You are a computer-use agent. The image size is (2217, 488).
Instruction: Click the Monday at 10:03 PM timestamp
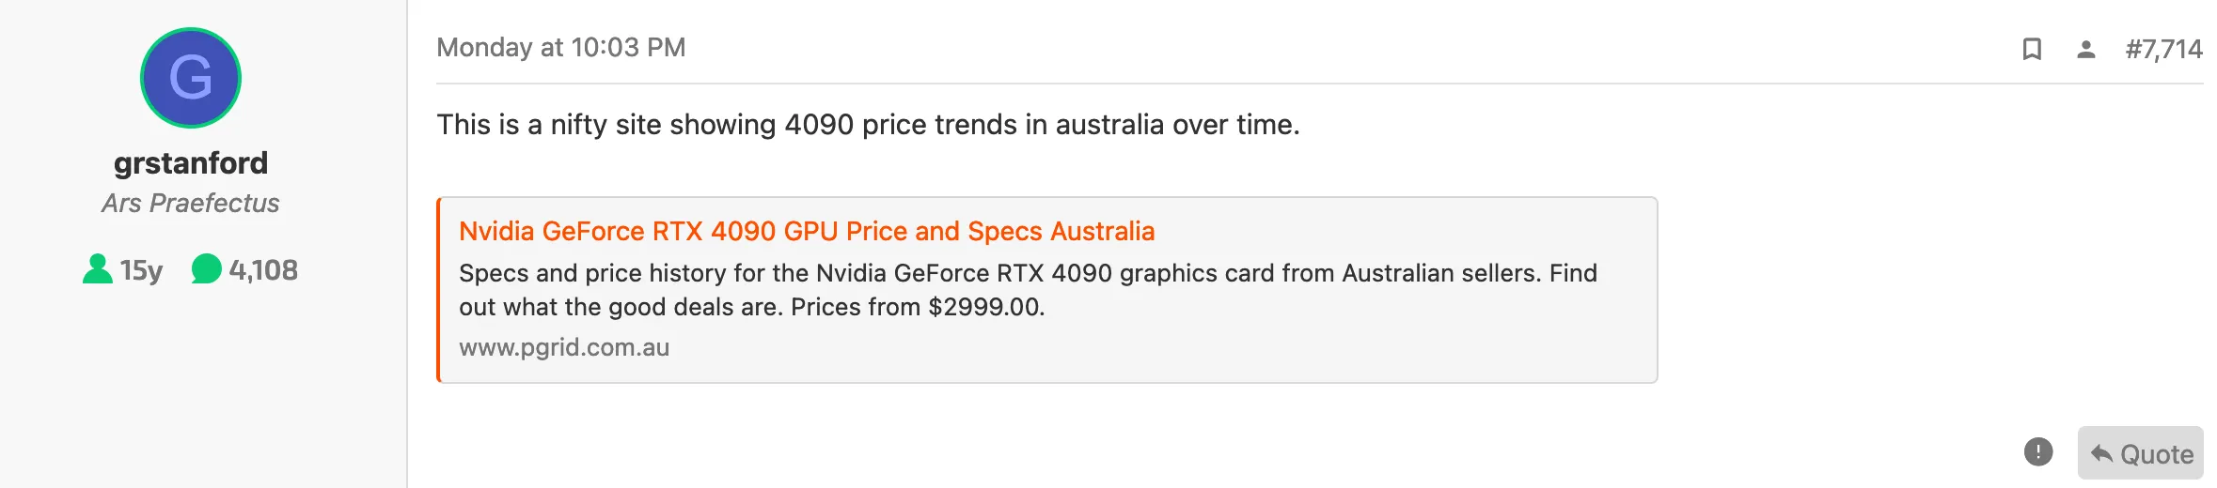[561, 48]
